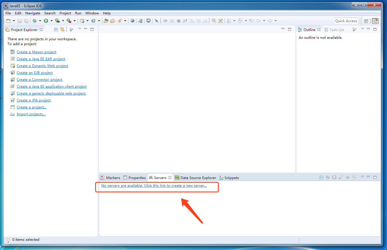Click the External Tools run icon

tap(69, 21)
